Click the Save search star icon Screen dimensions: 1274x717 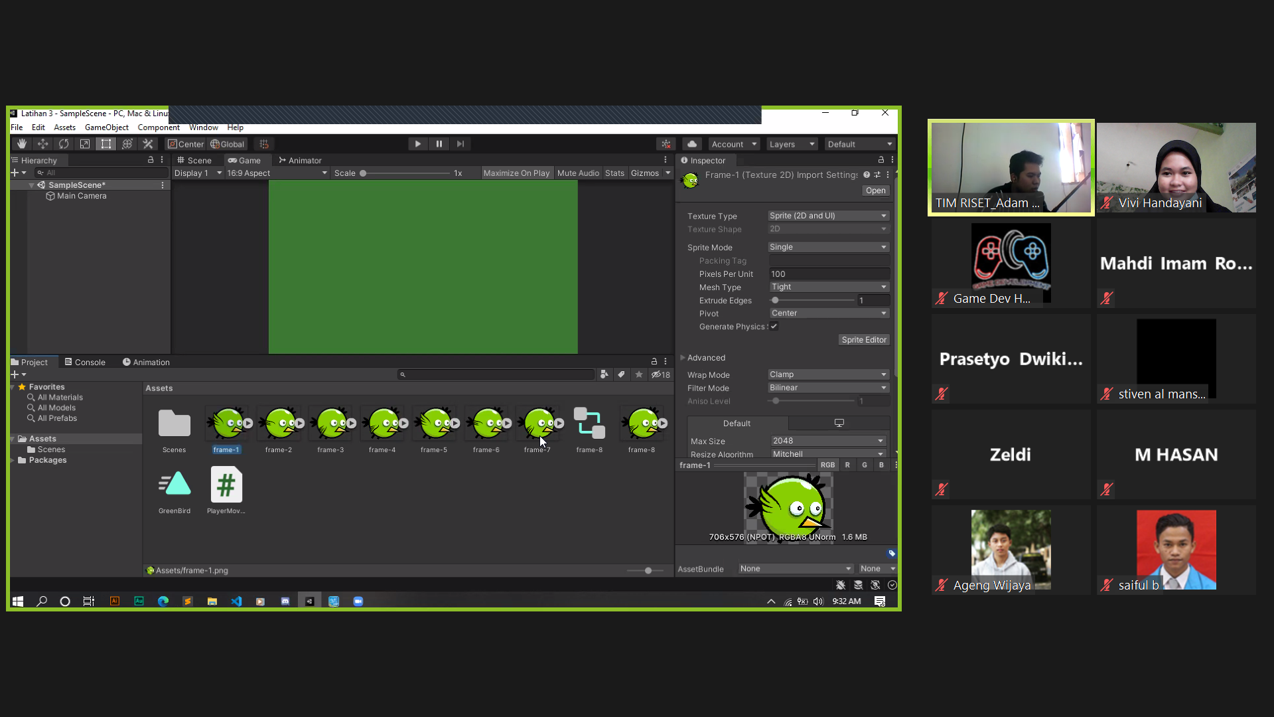[x=639, y=375]
